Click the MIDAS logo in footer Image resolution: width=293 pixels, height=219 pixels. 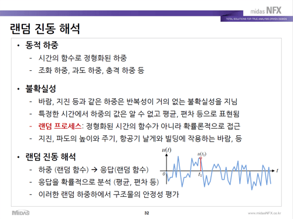(21, 213)
